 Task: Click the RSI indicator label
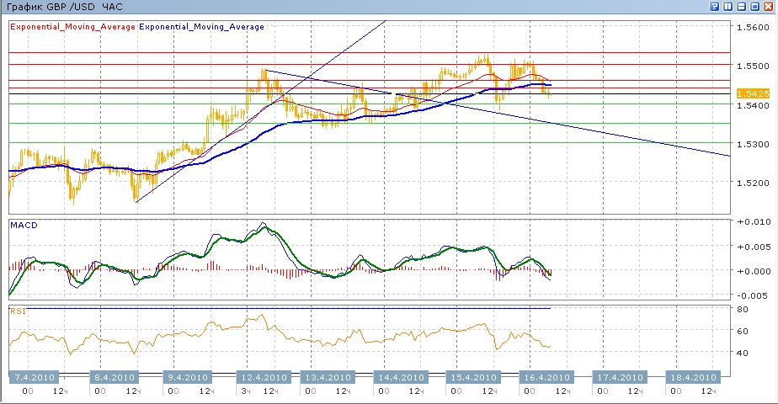click(x=19, y=311)
